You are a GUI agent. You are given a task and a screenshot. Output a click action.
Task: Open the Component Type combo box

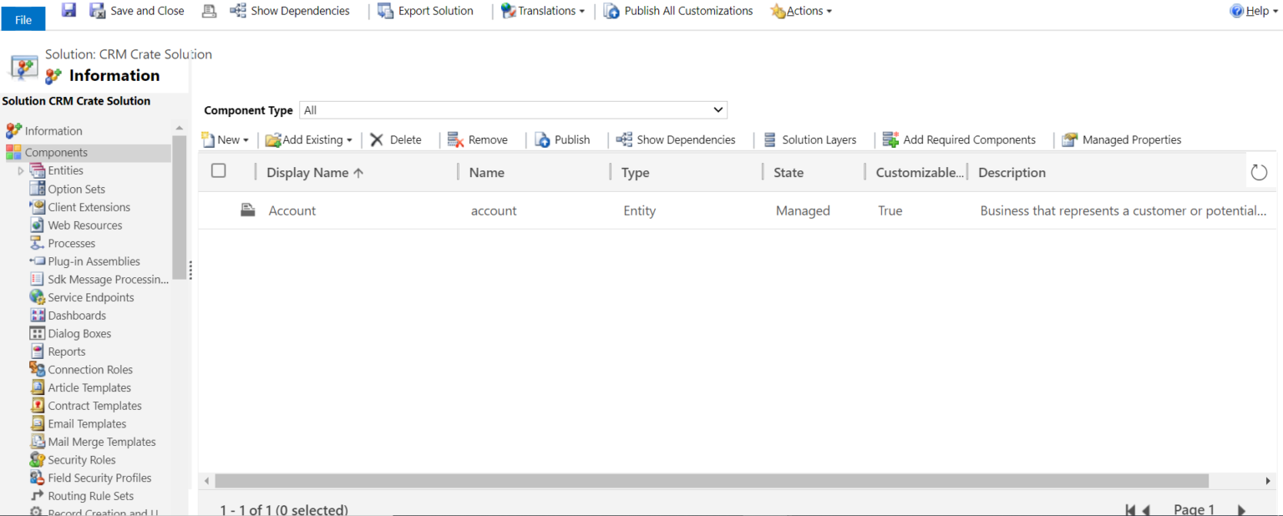pyautogui.click(x=513, y=110)
